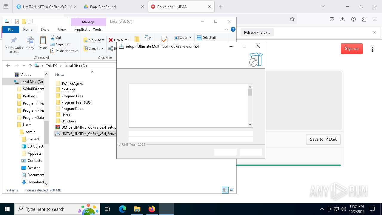Click the Refresh Firefox button
This screenshot has height=215, width=382.
click(257, 32)
